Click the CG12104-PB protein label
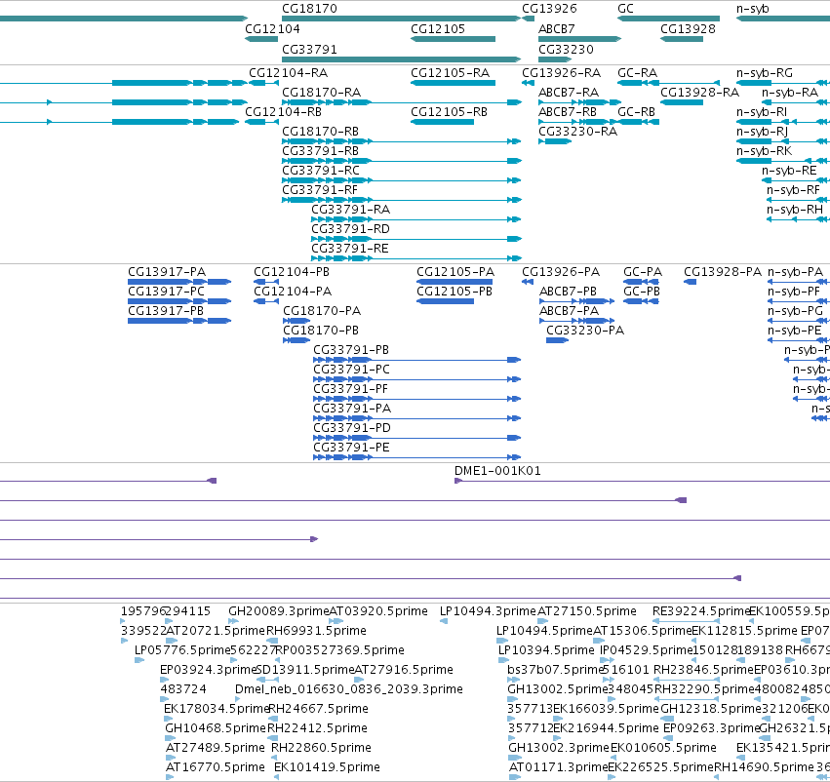Screen dimensions: 830x782 click(x=292, y=271)
